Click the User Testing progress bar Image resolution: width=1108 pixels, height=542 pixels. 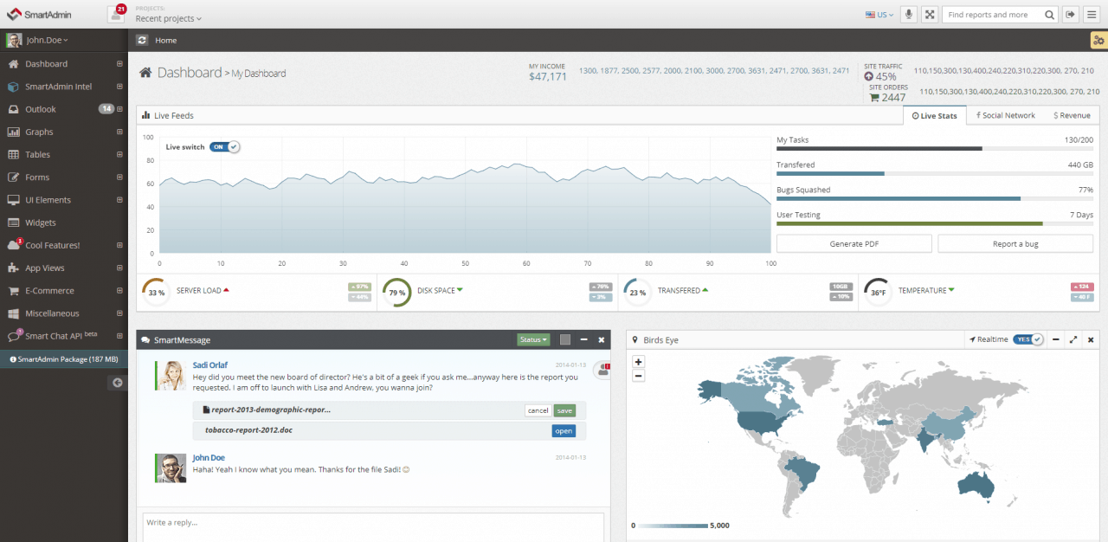click(x=935, y=223)
